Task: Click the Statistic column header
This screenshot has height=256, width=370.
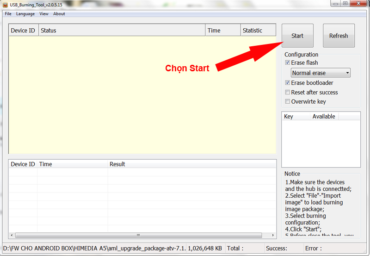Action: click(x=258, y=30)
